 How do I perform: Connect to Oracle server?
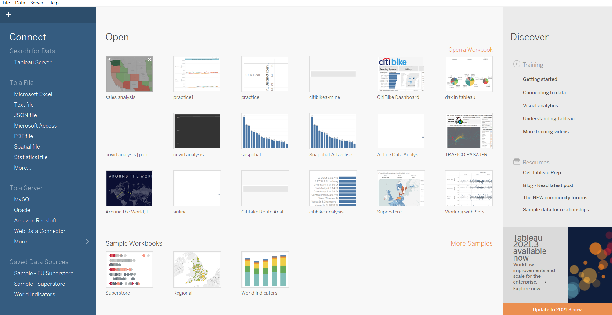[22, 210]
